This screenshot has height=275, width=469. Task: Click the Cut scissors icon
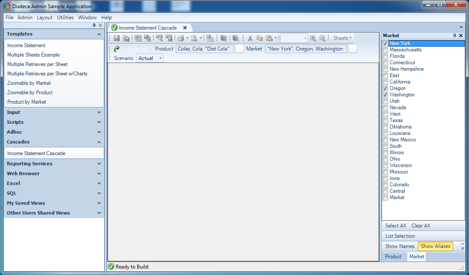[250, 38]
